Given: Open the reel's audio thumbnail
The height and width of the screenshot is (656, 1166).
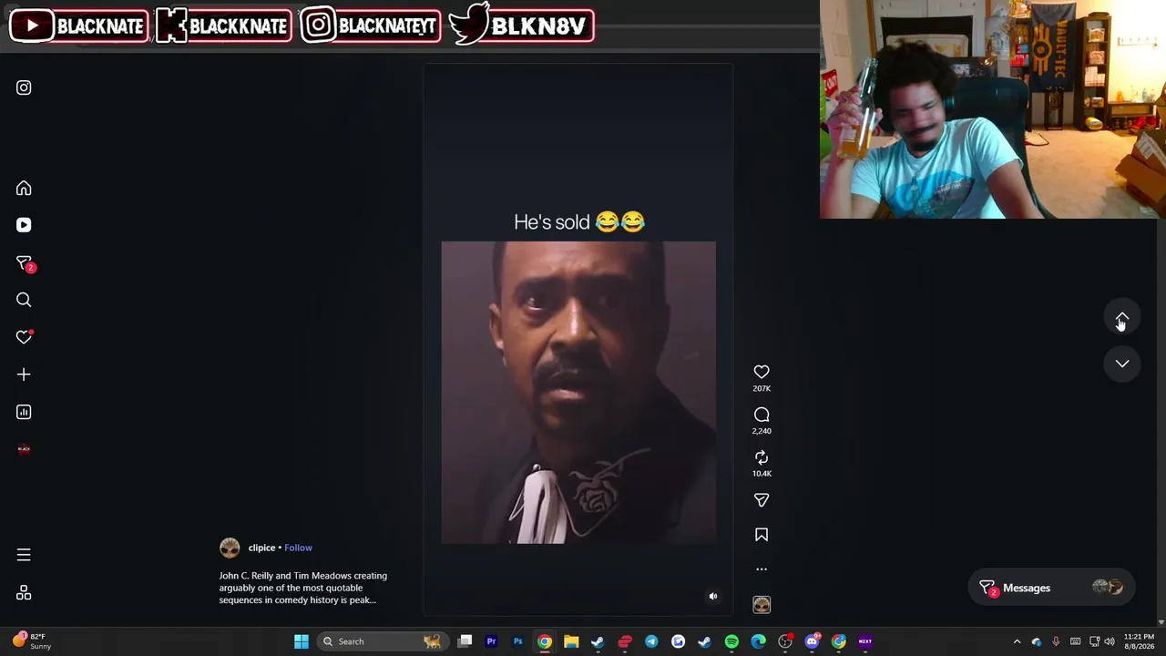Looking at the screenshot, I should (x=762, y=605).
